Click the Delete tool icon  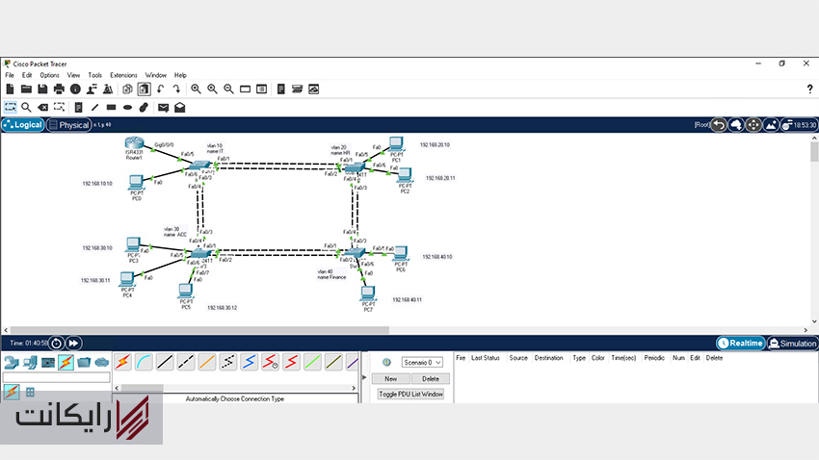43,107
